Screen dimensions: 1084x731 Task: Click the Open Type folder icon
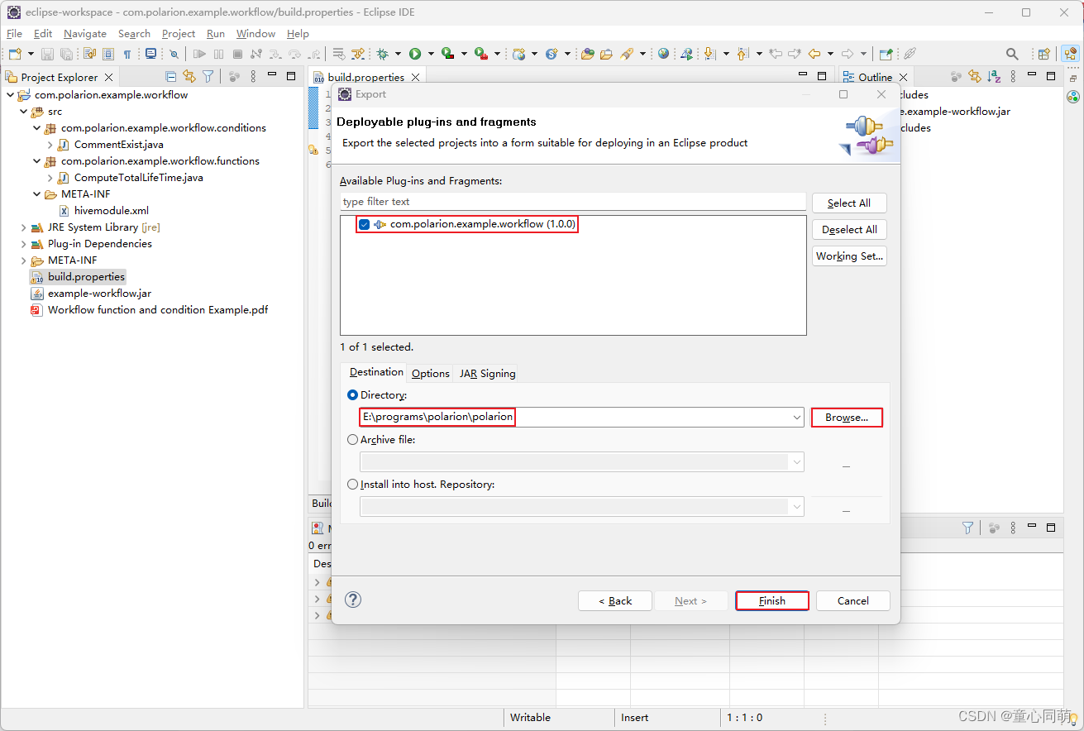click(588, 54)
